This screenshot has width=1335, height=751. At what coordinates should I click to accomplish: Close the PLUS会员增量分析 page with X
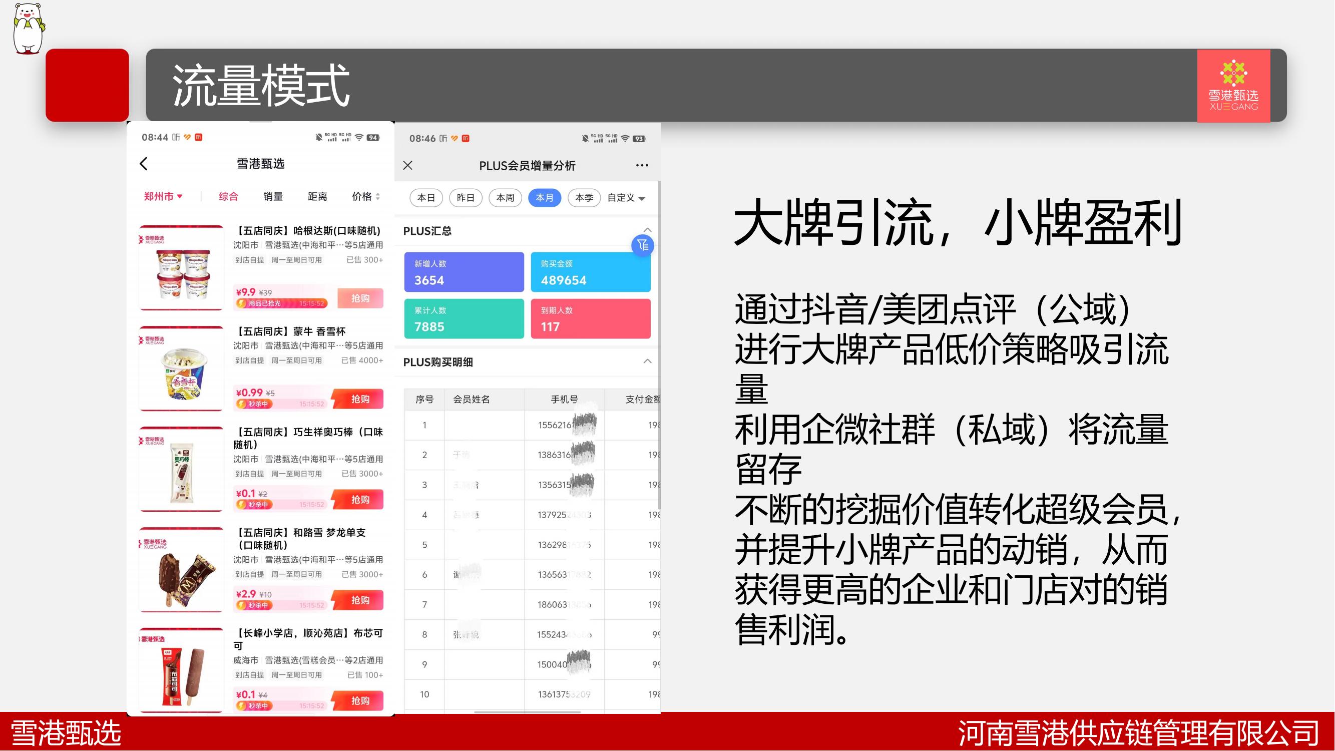pyautogui.click(x=408, y=165)
